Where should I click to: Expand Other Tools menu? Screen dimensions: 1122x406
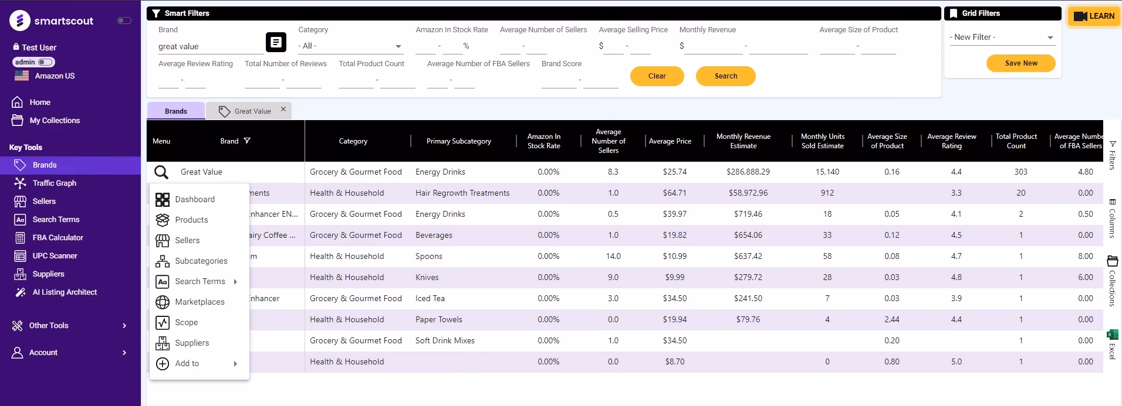click(x=70, y=326)
